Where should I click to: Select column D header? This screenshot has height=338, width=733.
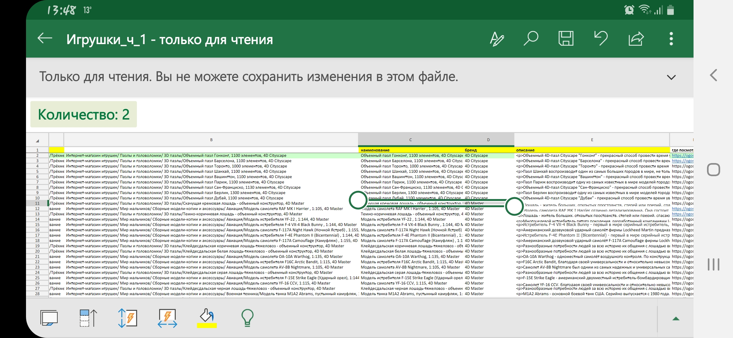[488, 140]
